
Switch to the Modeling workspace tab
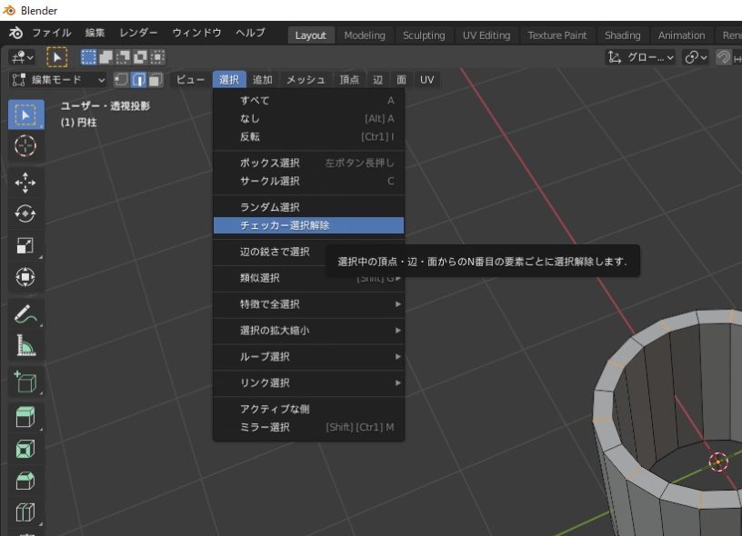[364, 35]
